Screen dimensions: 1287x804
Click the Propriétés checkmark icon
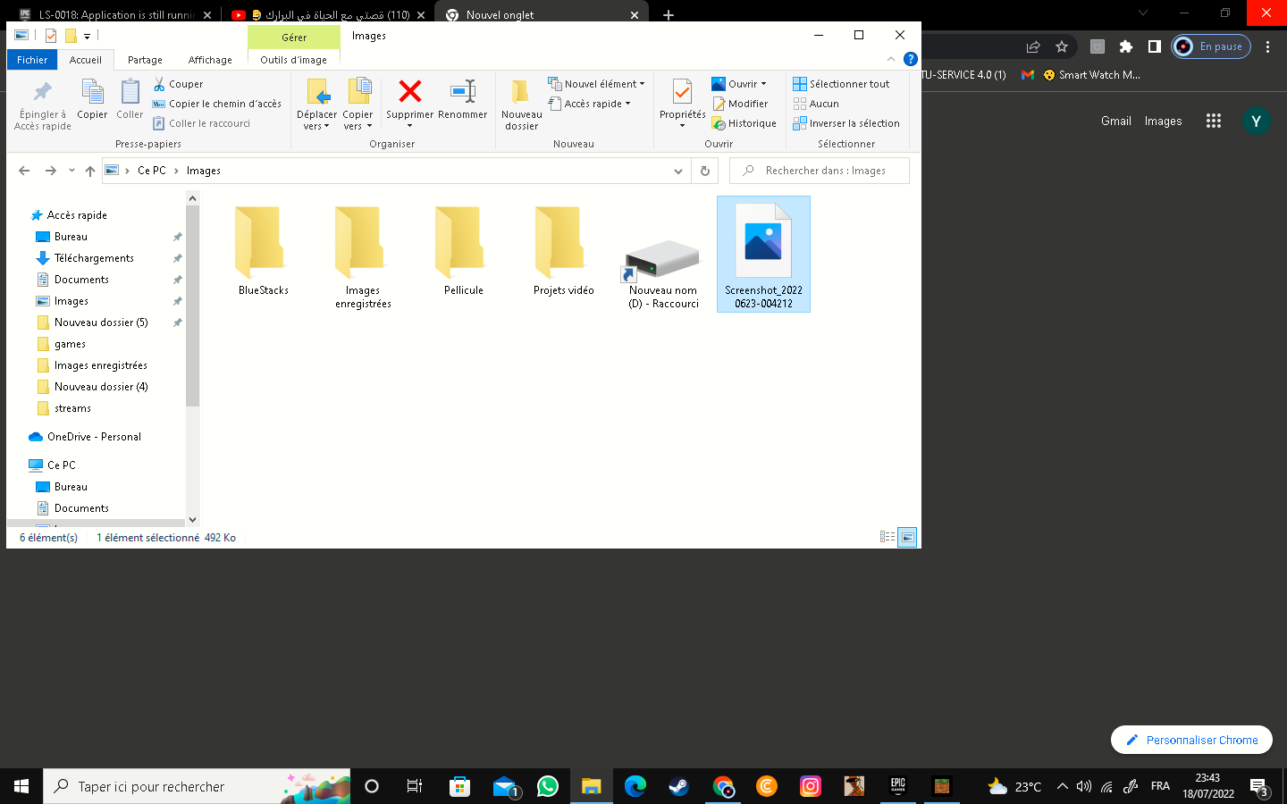click(x=682, y=93)
